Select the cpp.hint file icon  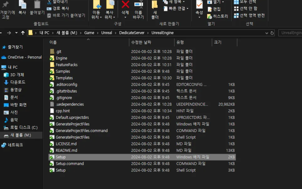(x=52, y=111)
